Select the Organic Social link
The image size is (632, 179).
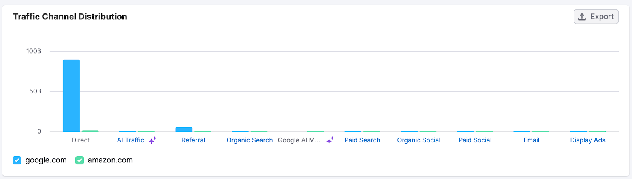(418, 140)
